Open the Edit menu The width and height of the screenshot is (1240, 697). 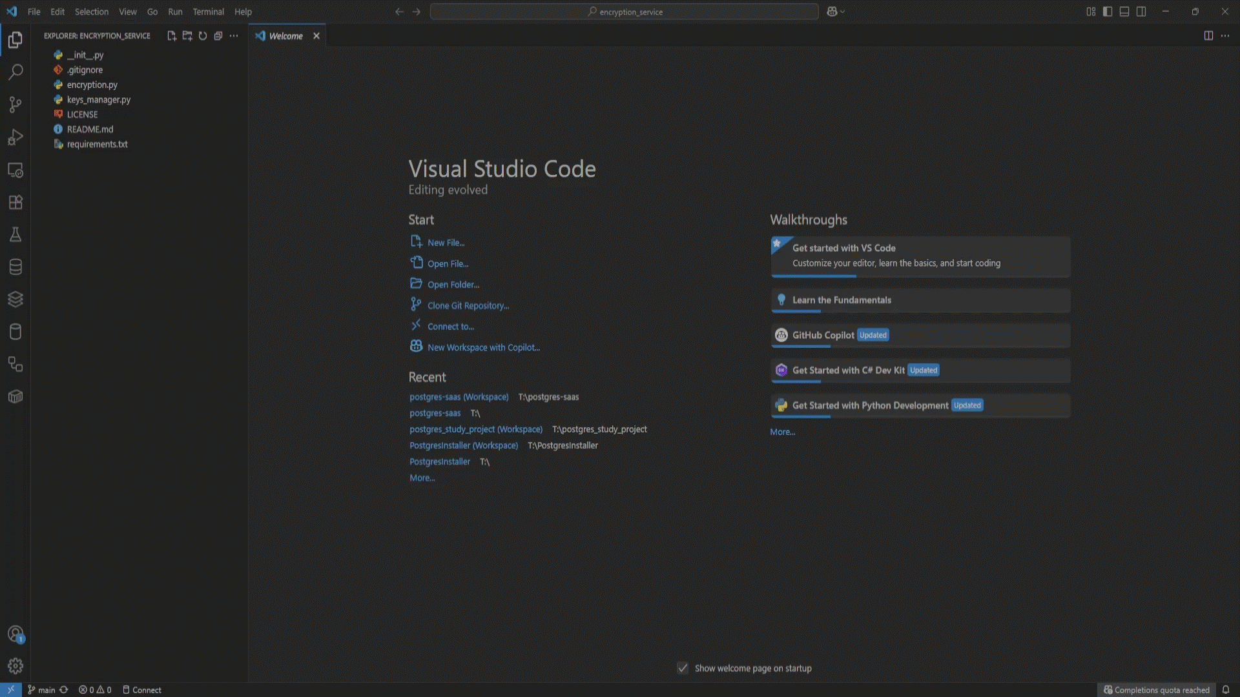[x=57, y=12]
